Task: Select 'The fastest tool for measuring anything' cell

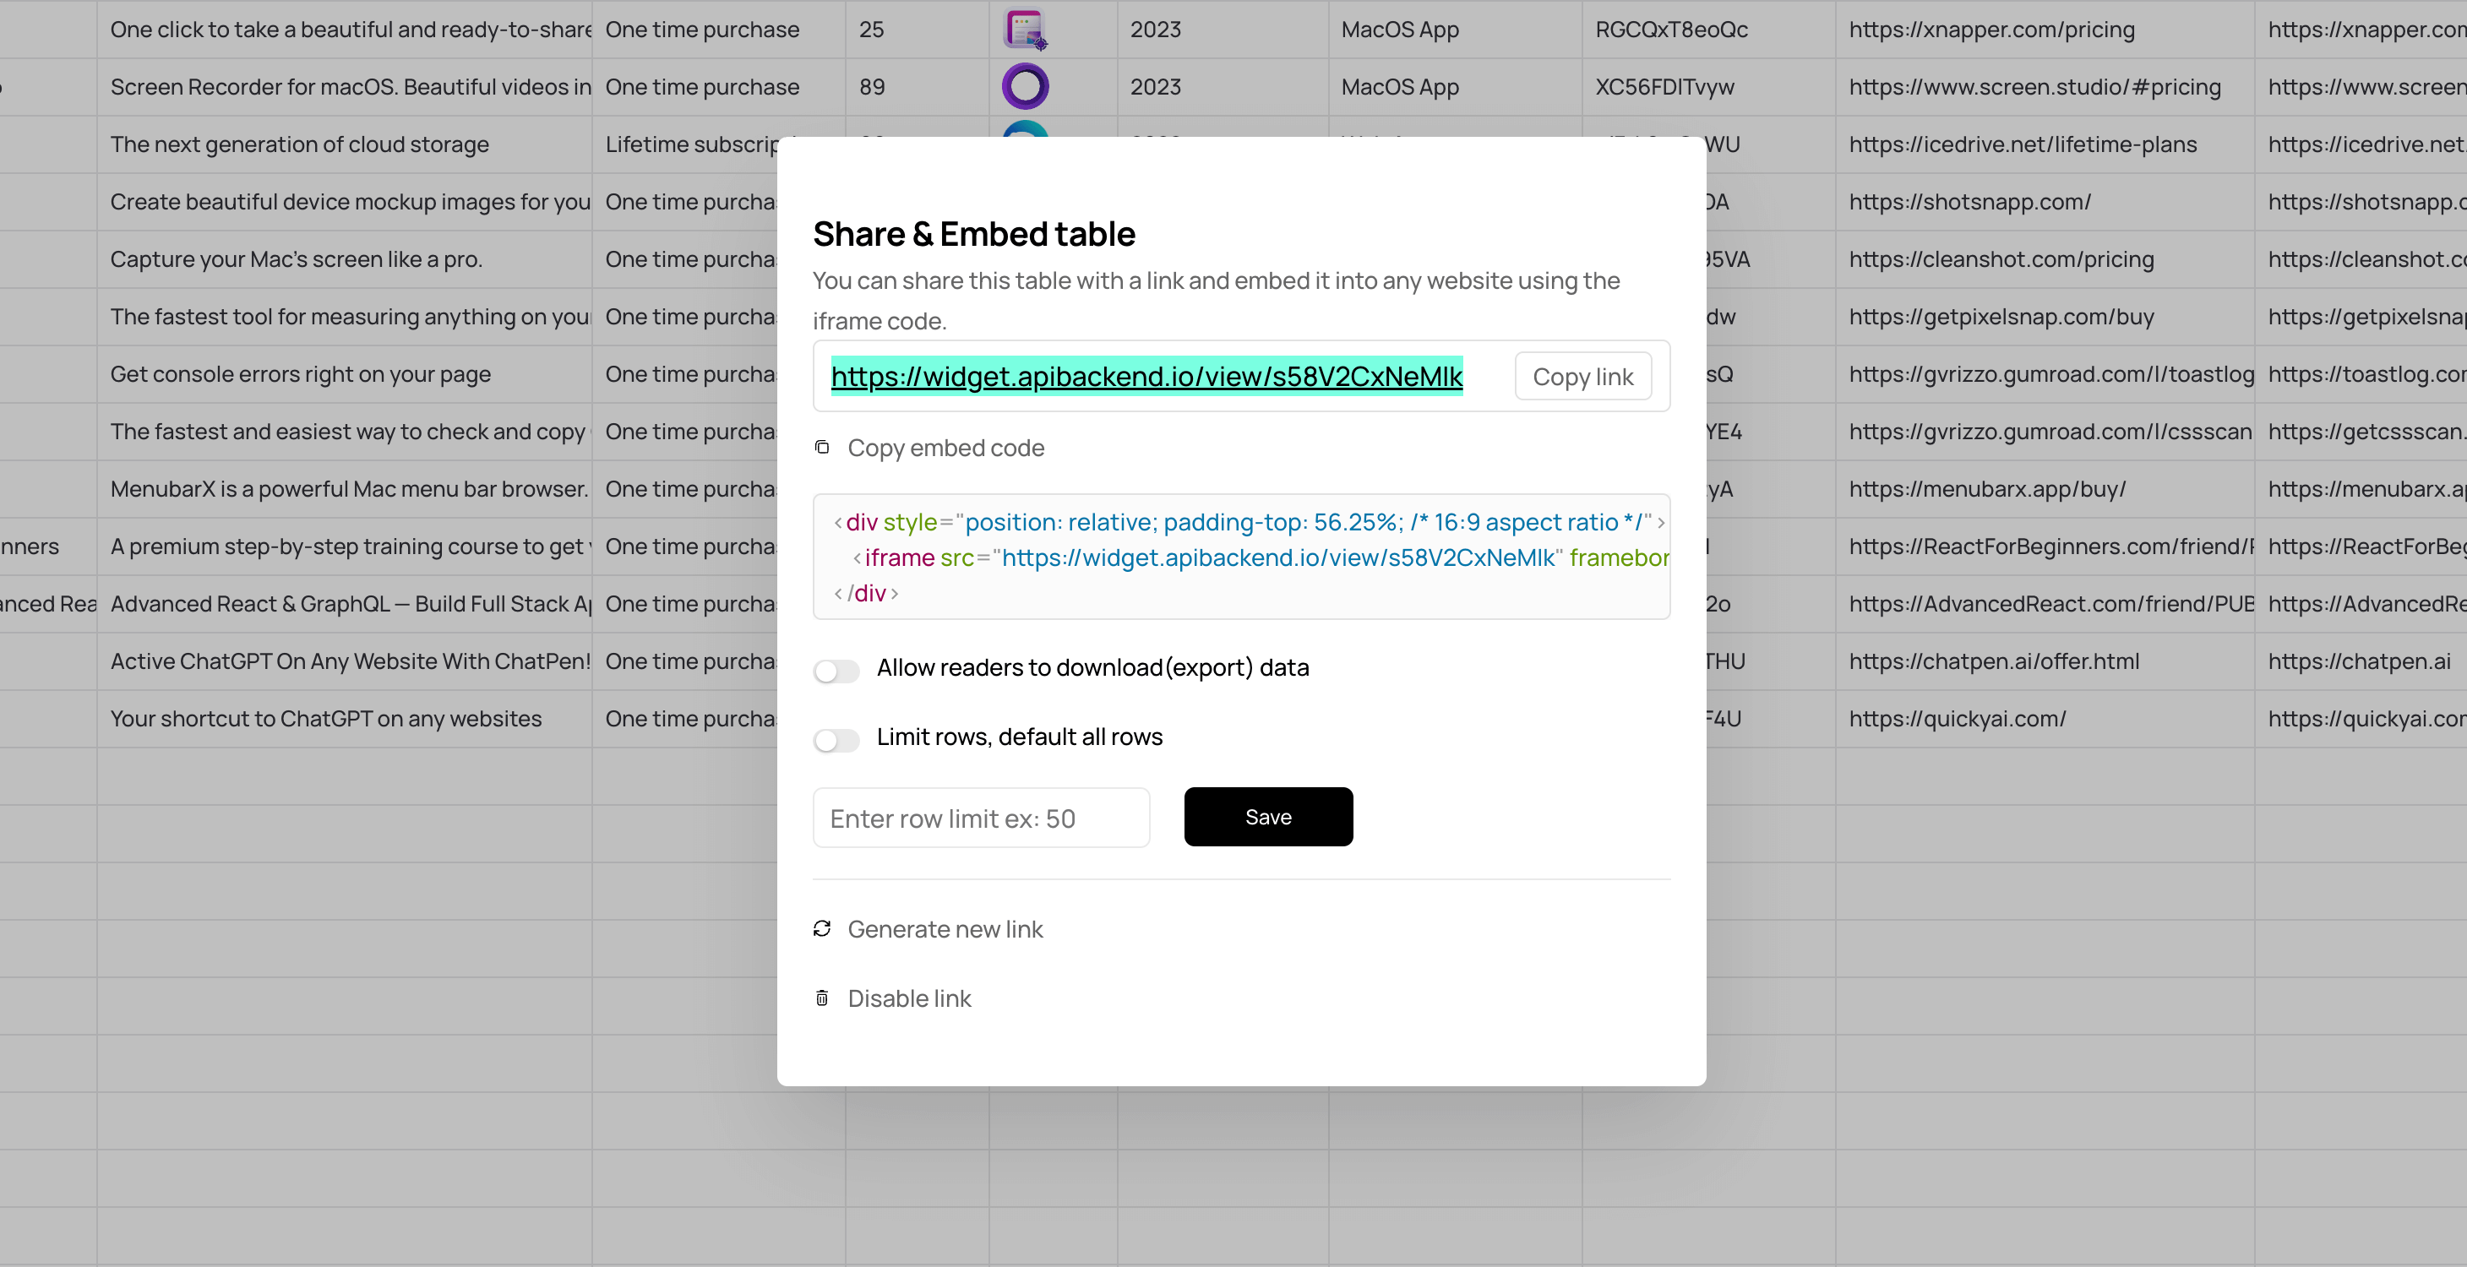Action: (x=344, y=317)
